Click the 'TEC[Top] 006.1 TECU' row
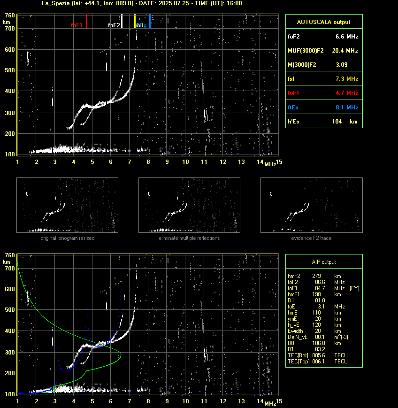The height and width of the screenshot is (408, 398). point(318,362)
